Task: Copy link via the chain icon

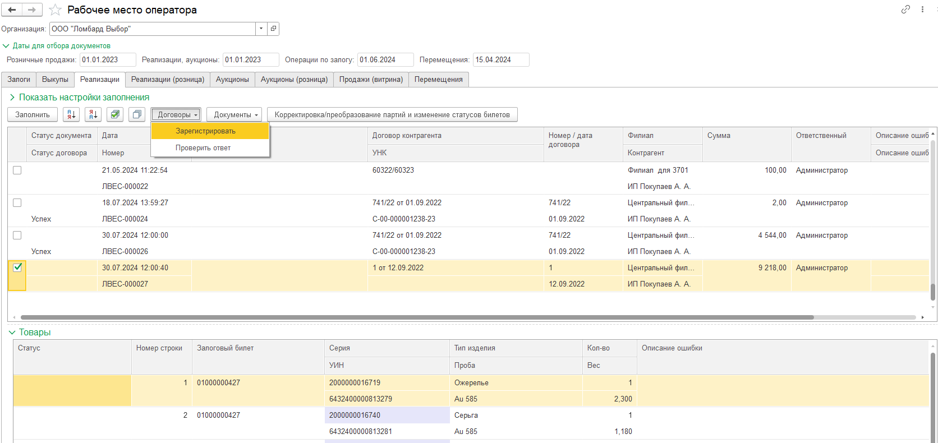Action: 905,10
